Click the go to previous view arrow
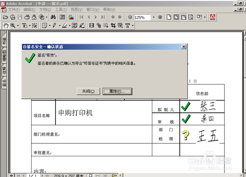 (x=113, y=17)
